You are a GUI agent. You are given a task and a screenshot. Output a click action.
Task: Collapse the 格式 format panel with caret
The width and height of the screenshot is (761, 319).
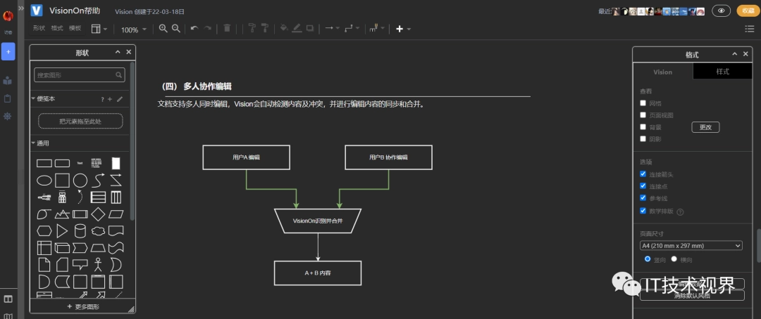735,54
